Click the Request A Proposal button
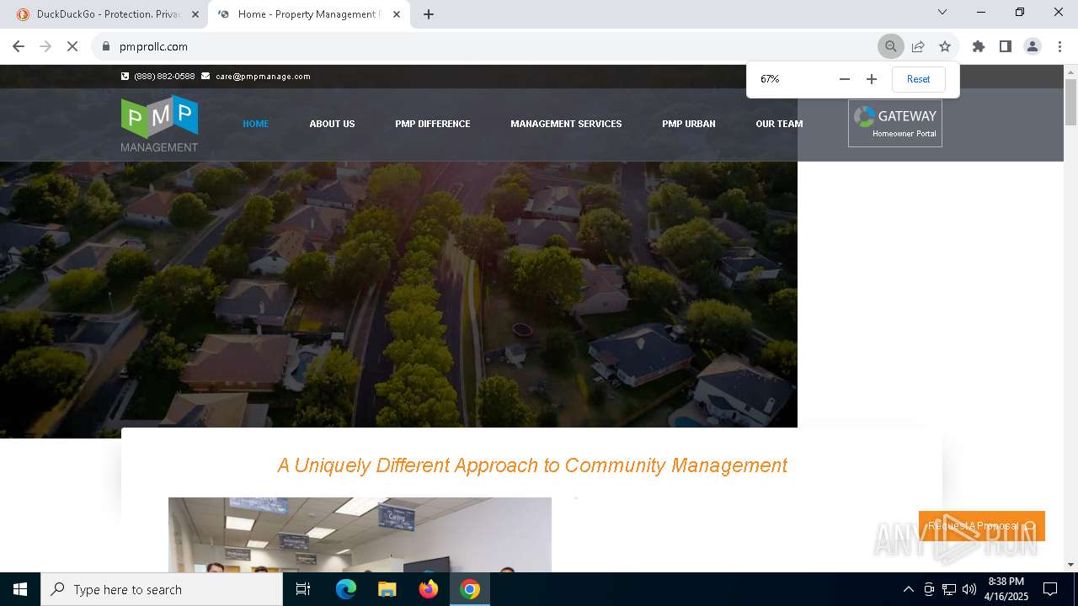The image size is (1078, 606). pos(982,526)
